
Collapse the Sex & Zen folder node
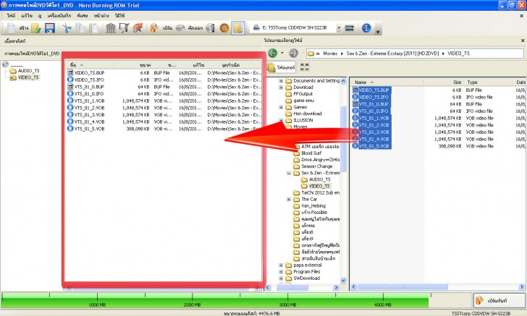(289, 174)
